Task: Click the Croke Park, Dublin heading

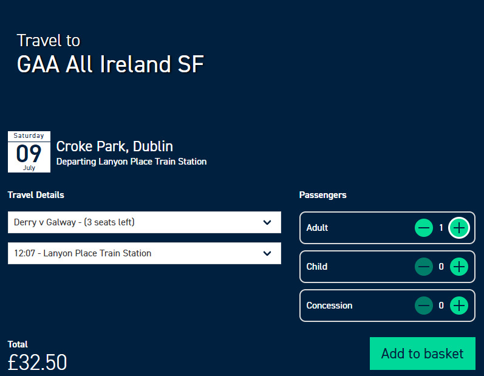Action: click(115, 146)
